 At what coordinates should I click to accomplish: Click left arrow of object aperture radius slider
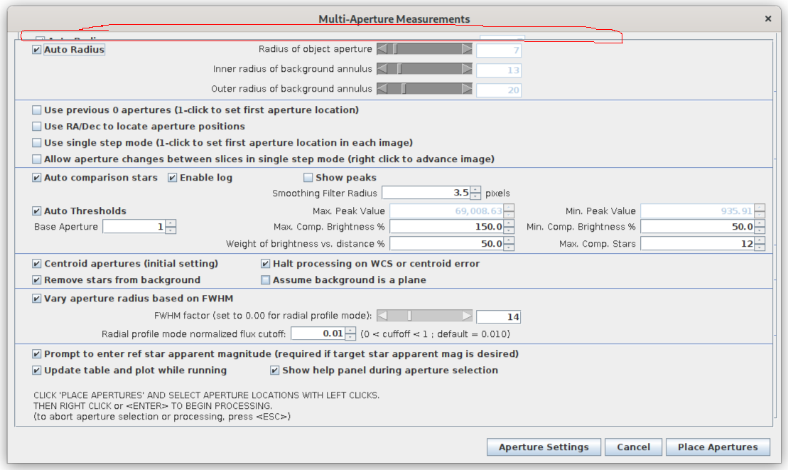pyautogui.click(x=382, y=49)
